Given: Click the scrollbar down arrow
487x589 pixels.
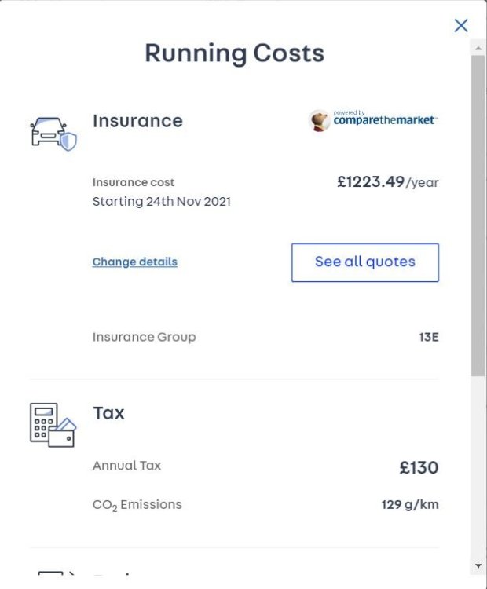Looking at the screenshot, I should [x=478, y=565].
